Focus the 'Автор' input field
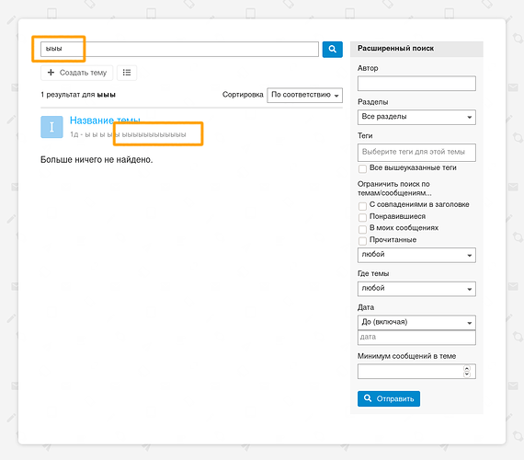The width and height of the screenshot is (524, 460). 416,84
